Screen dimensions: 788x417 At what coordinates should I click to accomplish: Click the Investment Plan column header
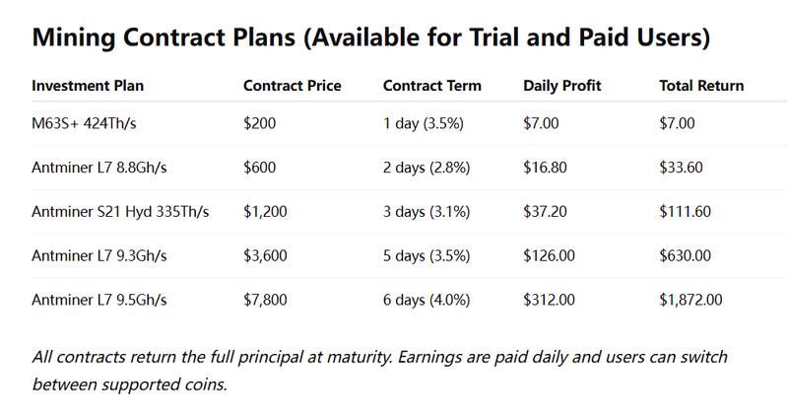click(x=88, y=86)
